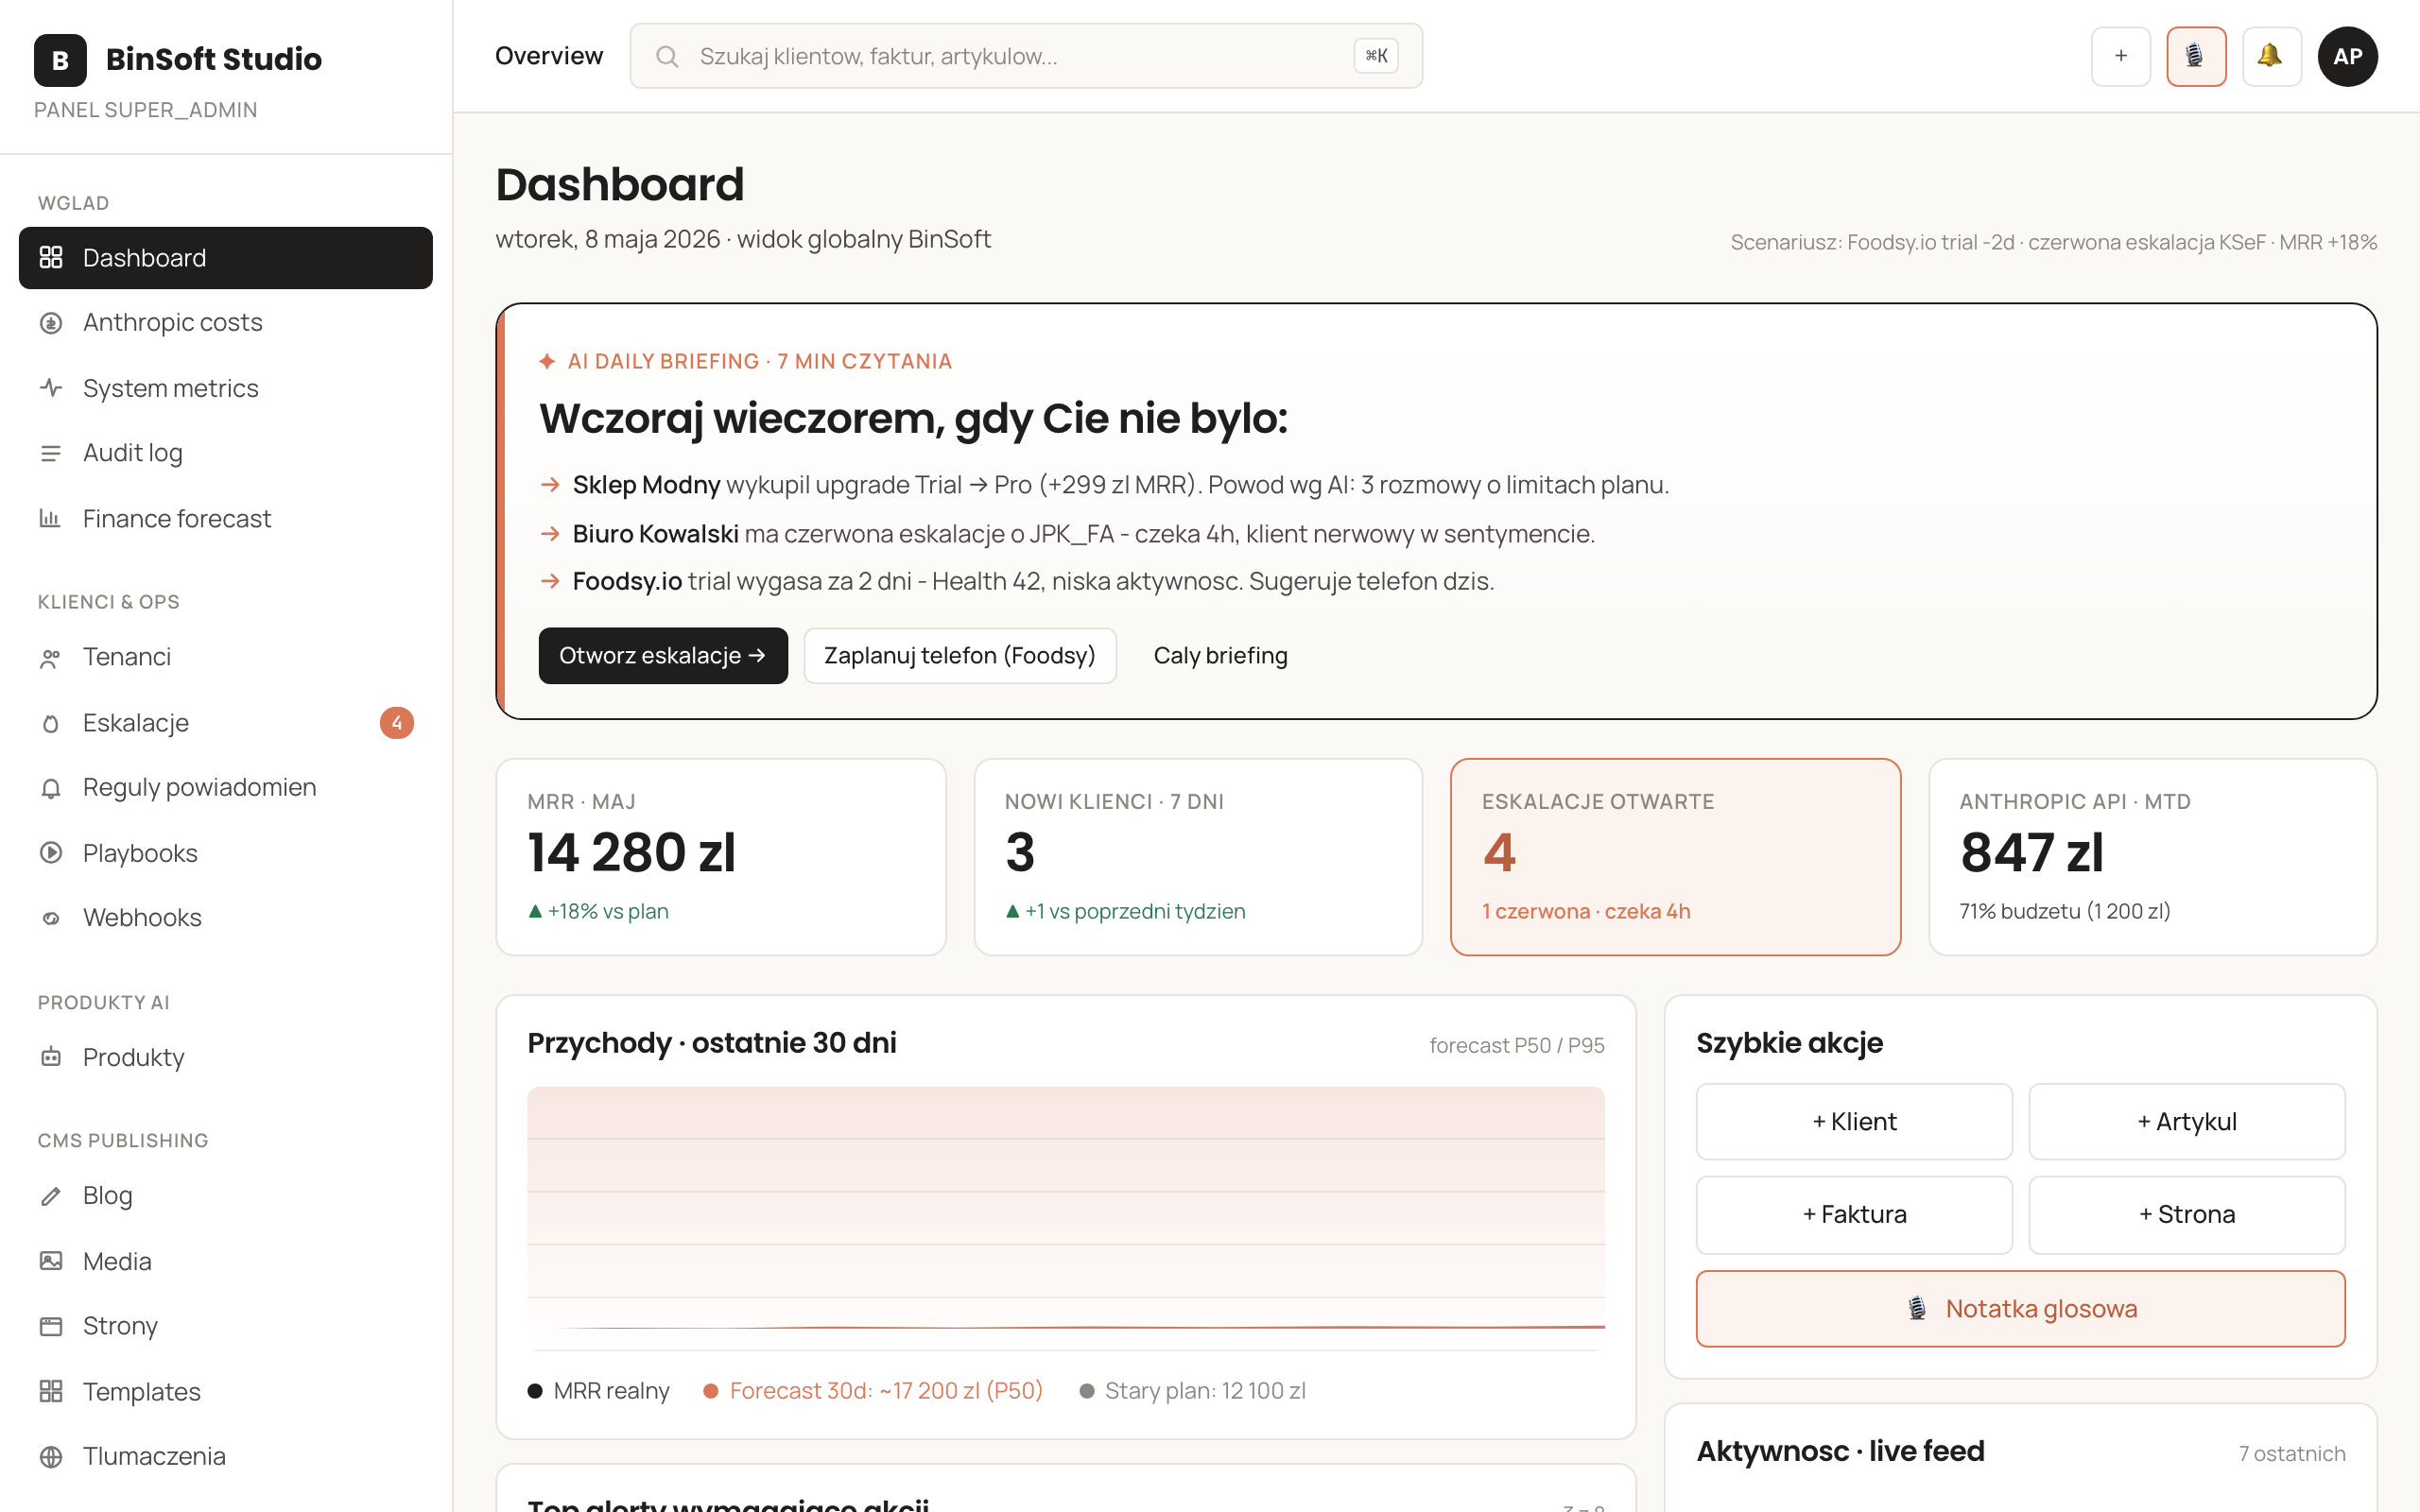
Task: Click the Otworz eskalacje button
Action: tap(663, 656)
